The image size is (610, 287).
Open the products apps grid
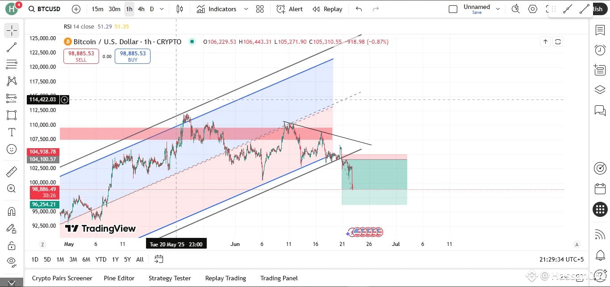[600, 209]
